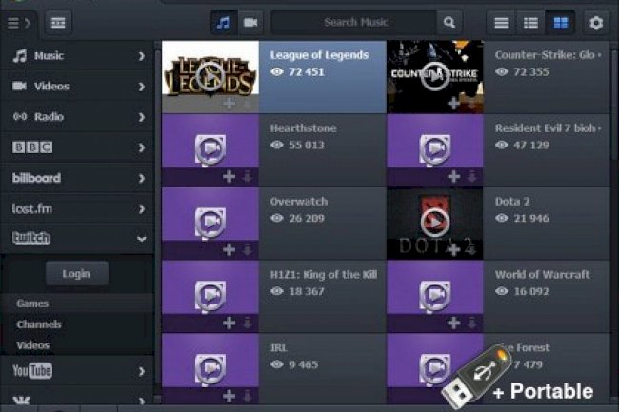
Task: Expand billboard chevron arrow
Action: (142, 179)
